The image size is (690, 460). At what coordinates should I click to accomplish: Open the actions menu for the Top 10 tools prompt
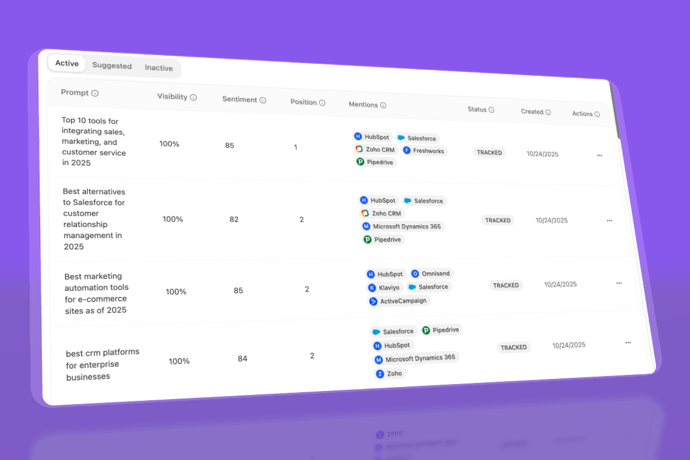[x=600, y=155]
